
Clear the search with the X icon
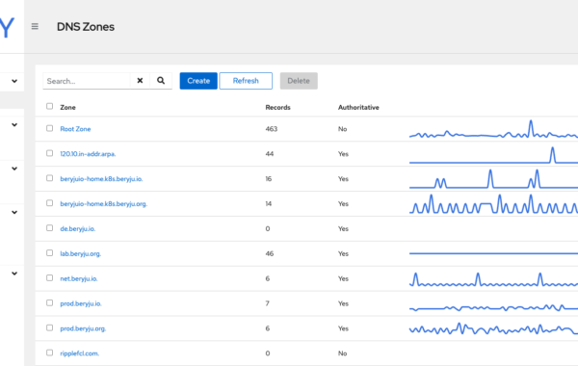tap(140, 81)
